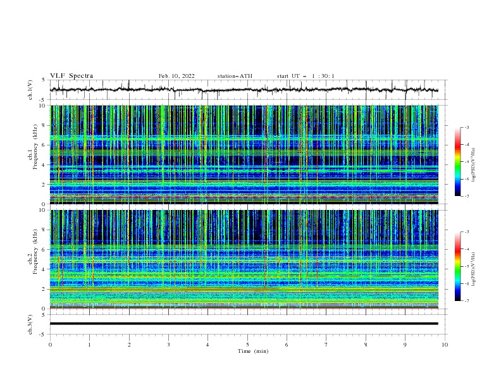
Task: Click time axis tick label "2"
Action: coord(129,345)
